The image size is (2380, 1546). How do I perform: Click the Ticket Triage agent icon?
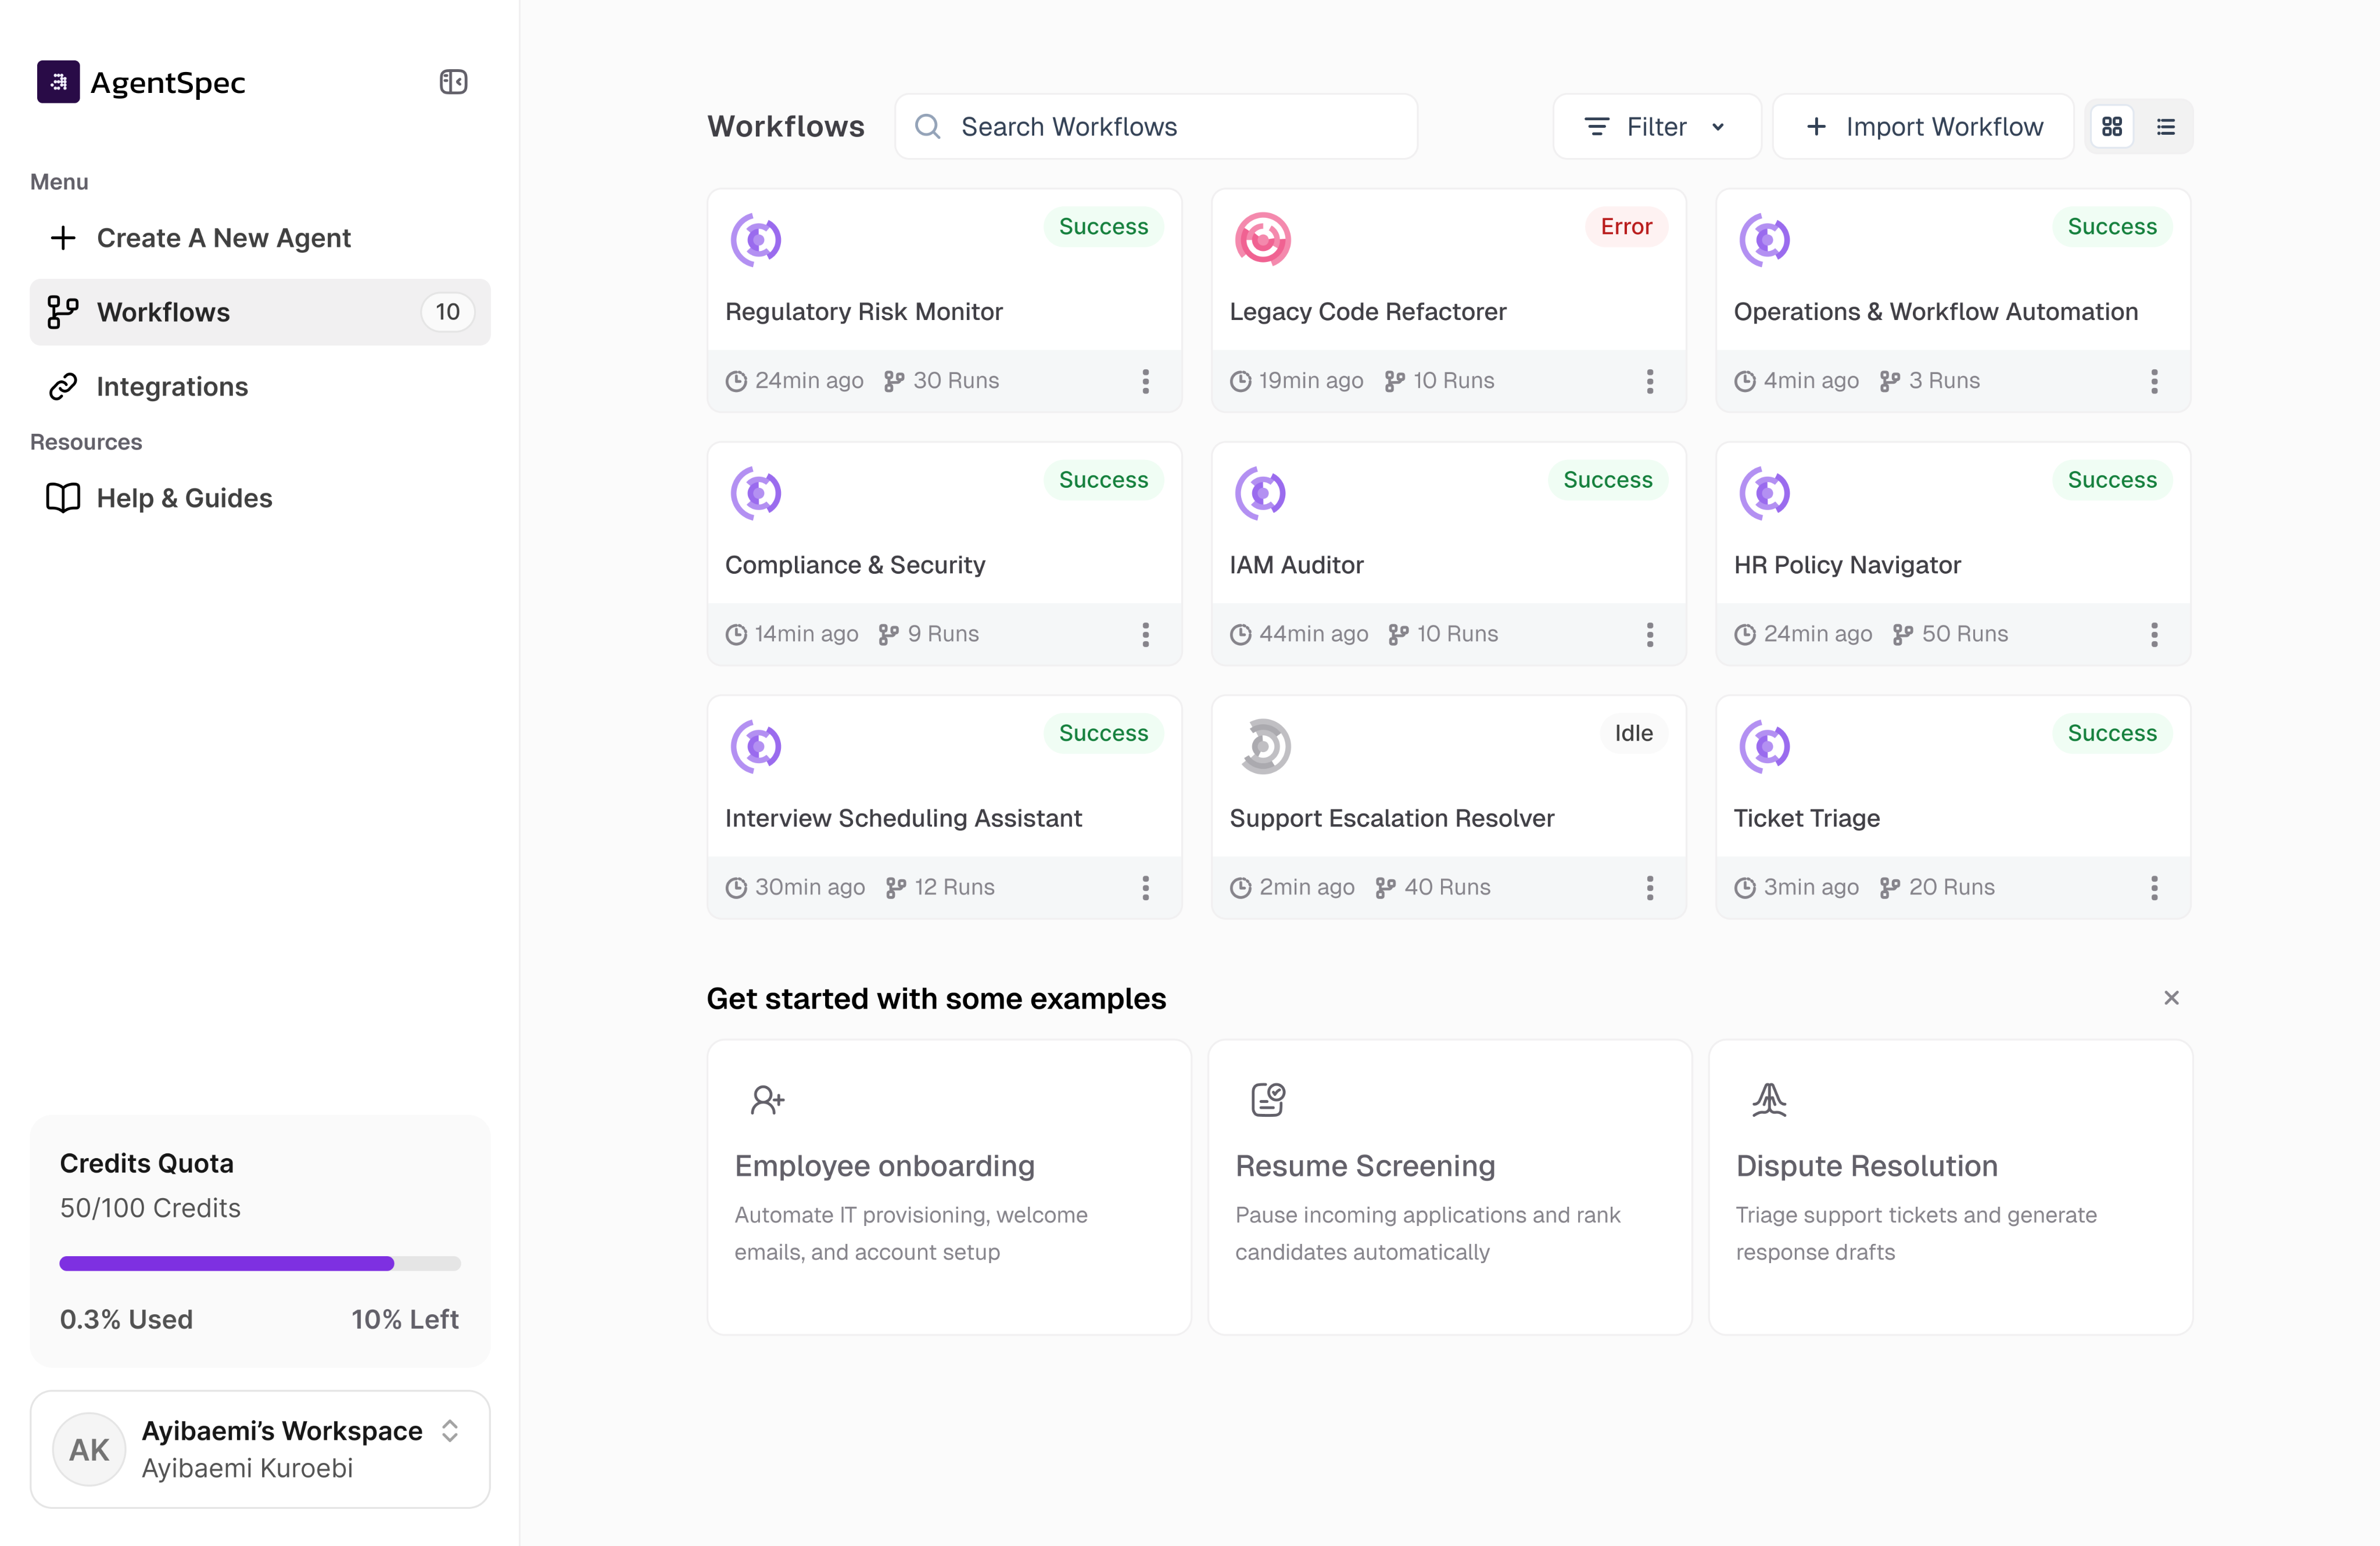point(1765,746)
